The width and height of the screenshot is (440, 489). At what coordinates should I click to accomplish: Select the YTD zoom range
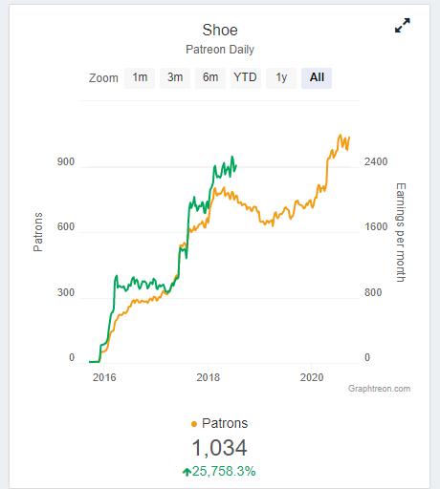[246, 78]
